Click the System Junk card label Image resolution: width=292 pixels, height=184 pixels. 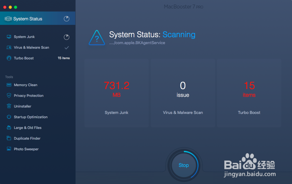pos(117,113)
